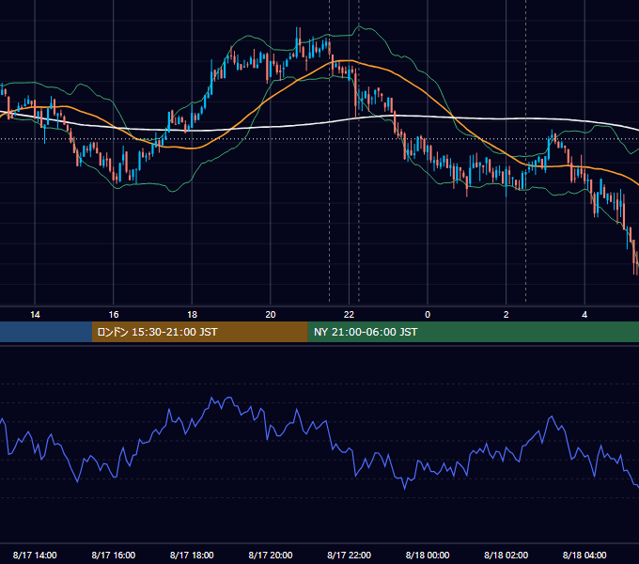Click the blue session bar before London
Image resolution: width=639 pixels, height=564 pixels.
[46, 332]
